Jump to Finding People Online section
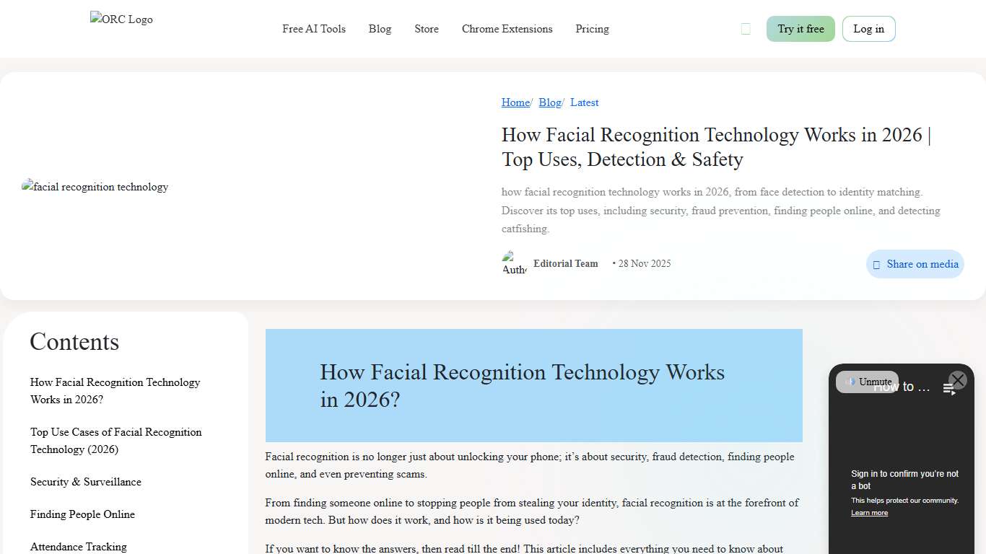Viewport: 986px width, 554px height. pyautogui.click(x=82, y=514)
